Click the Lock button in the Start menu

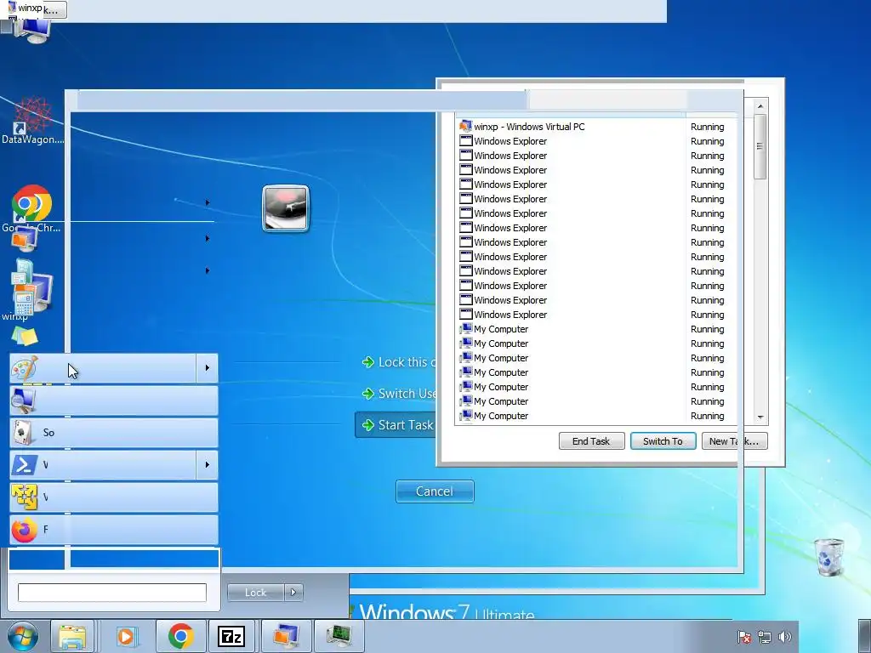click(255, 593)
